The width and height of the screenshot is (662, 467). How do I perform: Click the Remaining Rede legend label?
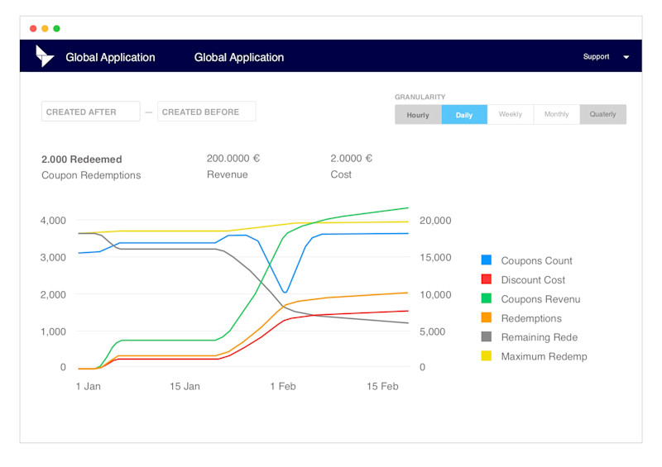click(x=540, y=337)
